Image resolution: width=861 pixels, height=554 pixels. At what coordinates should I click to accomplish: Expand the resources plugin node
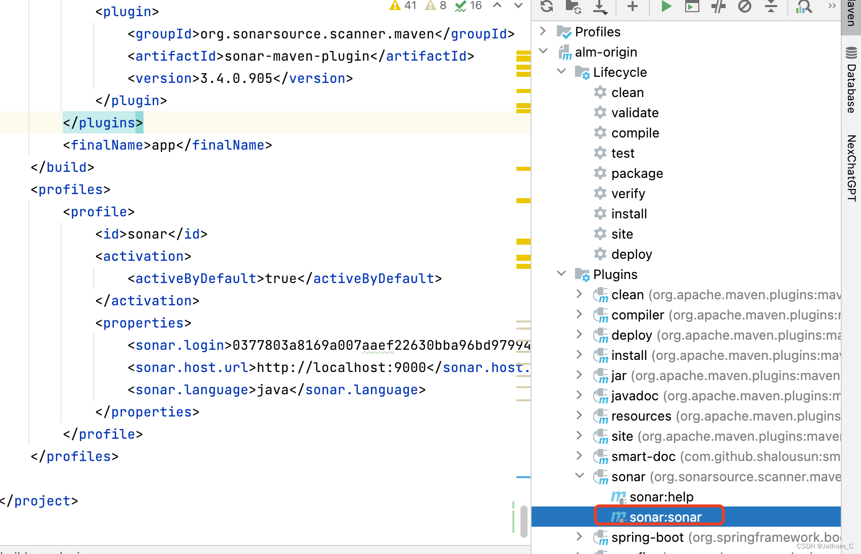click(x=580, y=415)
